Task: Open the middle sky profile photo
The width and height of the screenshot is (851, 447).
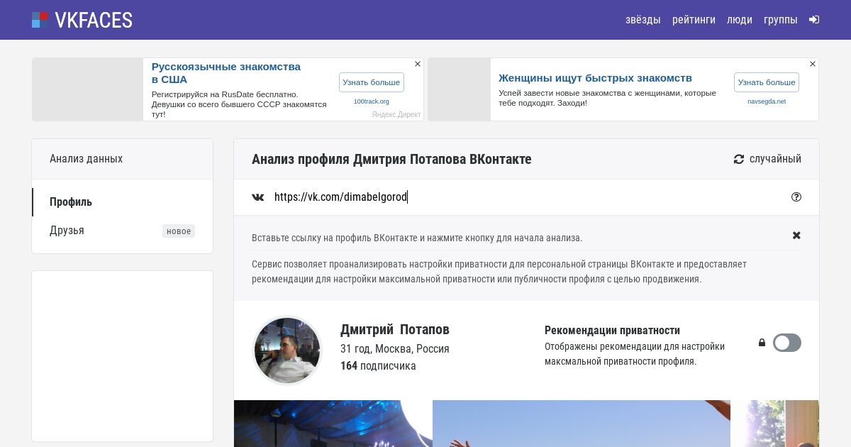Action: (582, 424)
